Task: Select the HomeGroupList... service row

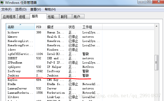Action: click(x=80, y=41)
